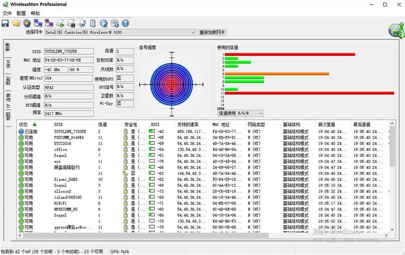Click the orange globe toolbar icon
405x255 pixels.
point(27,23)
